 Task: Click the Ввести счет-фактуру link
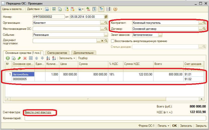pyautogui.click(x=38, y=112)
